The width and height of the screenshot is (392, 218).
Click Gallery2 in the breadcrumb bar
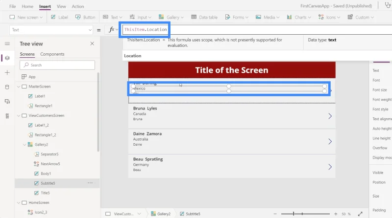click(161, 214)
